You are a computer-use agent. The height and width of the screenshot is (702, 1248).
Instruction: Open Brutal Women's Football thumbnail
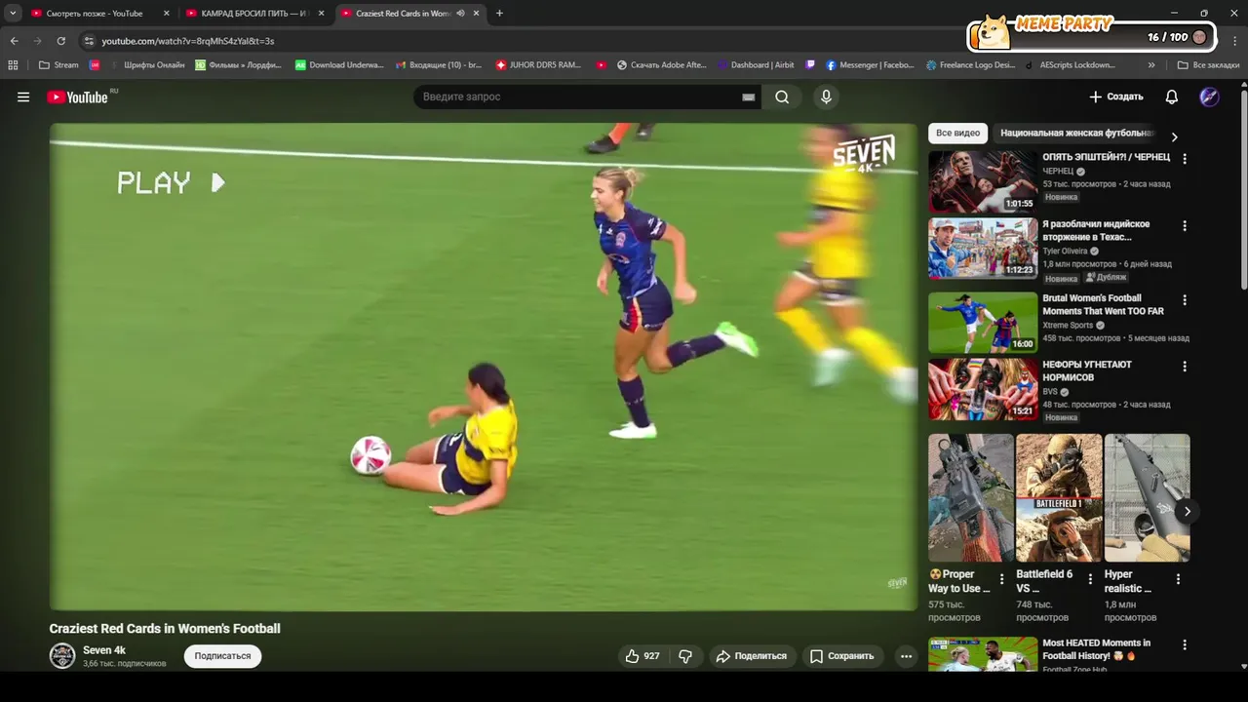click(983, 323)
